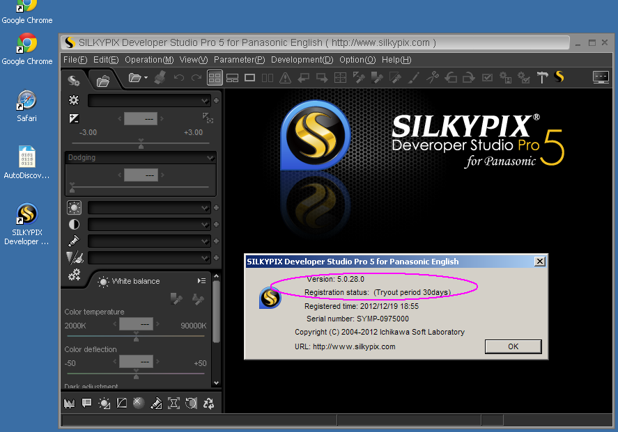Image resolution: width=618 pixels, height=432 pixels.
Task: Rotate image right toolbar icon
Action: tap(469, 78)
